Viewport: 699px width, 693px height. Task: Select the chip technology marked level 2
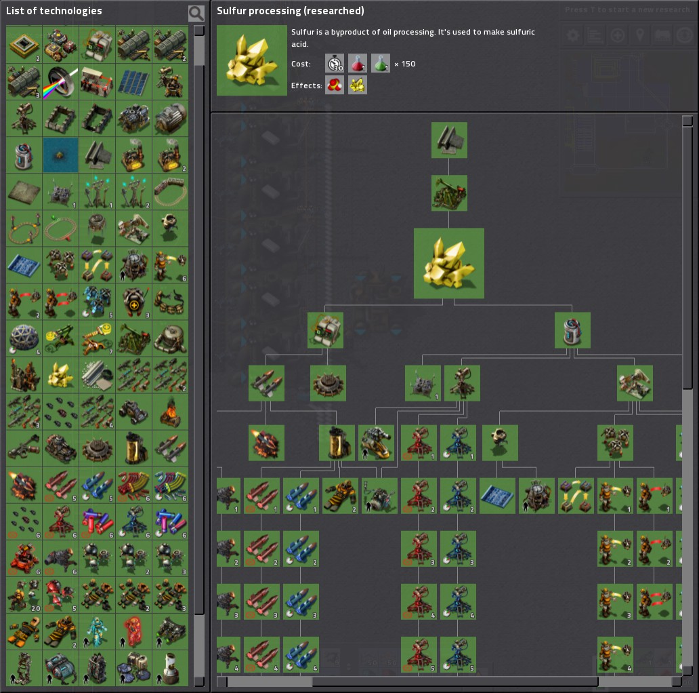[x=24, y=45]
